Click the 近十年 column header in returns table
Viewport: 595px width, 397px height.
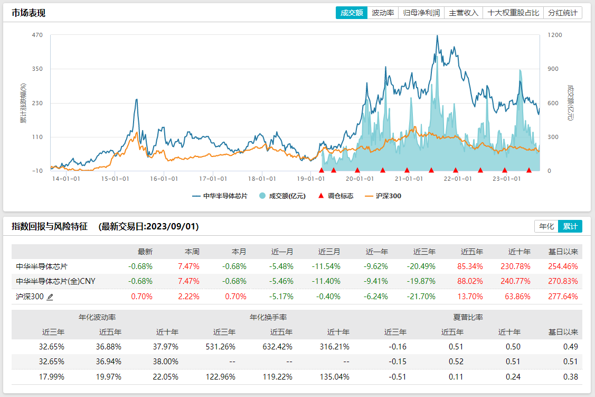click(519, 252)
